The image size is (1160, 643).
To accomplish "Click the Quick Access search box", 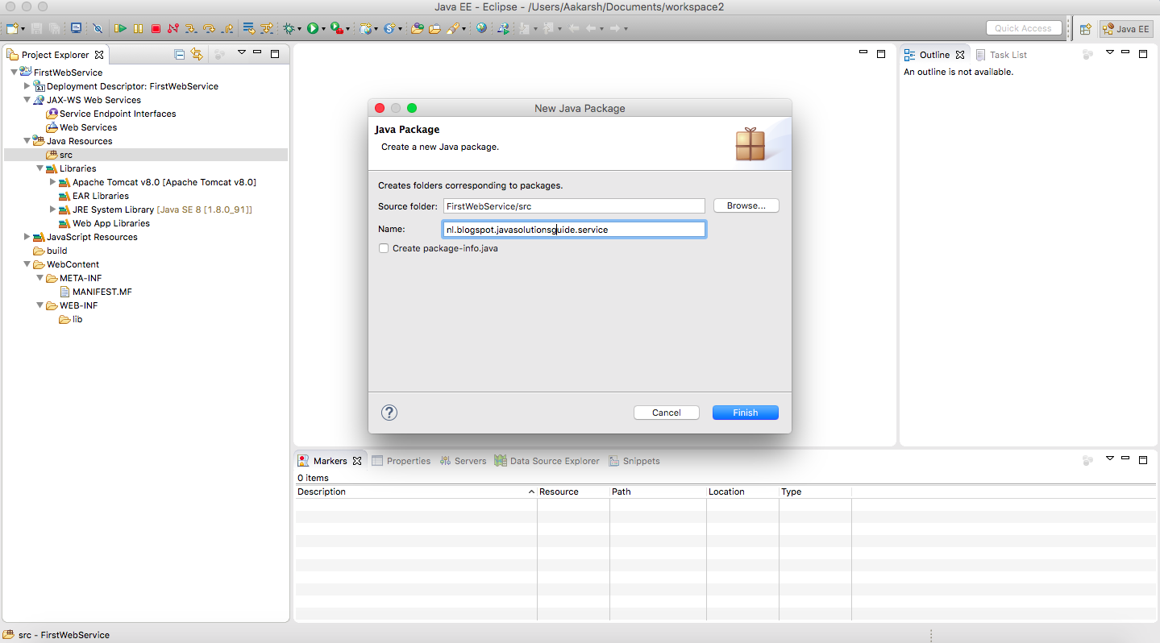I will click(x=1023, y=28).
